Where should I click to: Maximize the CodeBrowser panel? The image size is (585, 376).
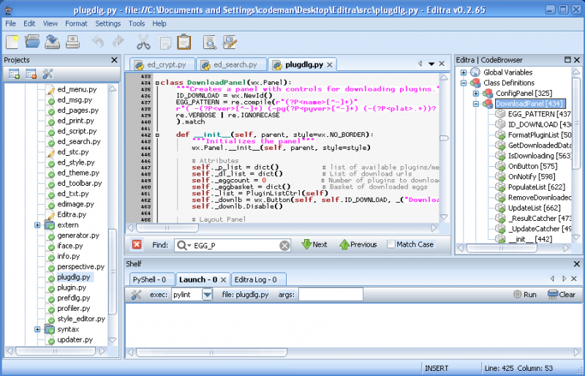(x=567, y=60)
